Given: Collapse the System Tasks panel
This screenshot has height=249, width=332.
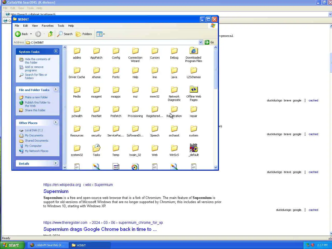Looking at the screenshot, I should tap(56, 51).
